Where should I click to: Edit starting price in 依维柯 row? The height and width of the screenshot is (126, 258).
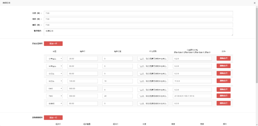pyautogui.click(x=83, y=103)
